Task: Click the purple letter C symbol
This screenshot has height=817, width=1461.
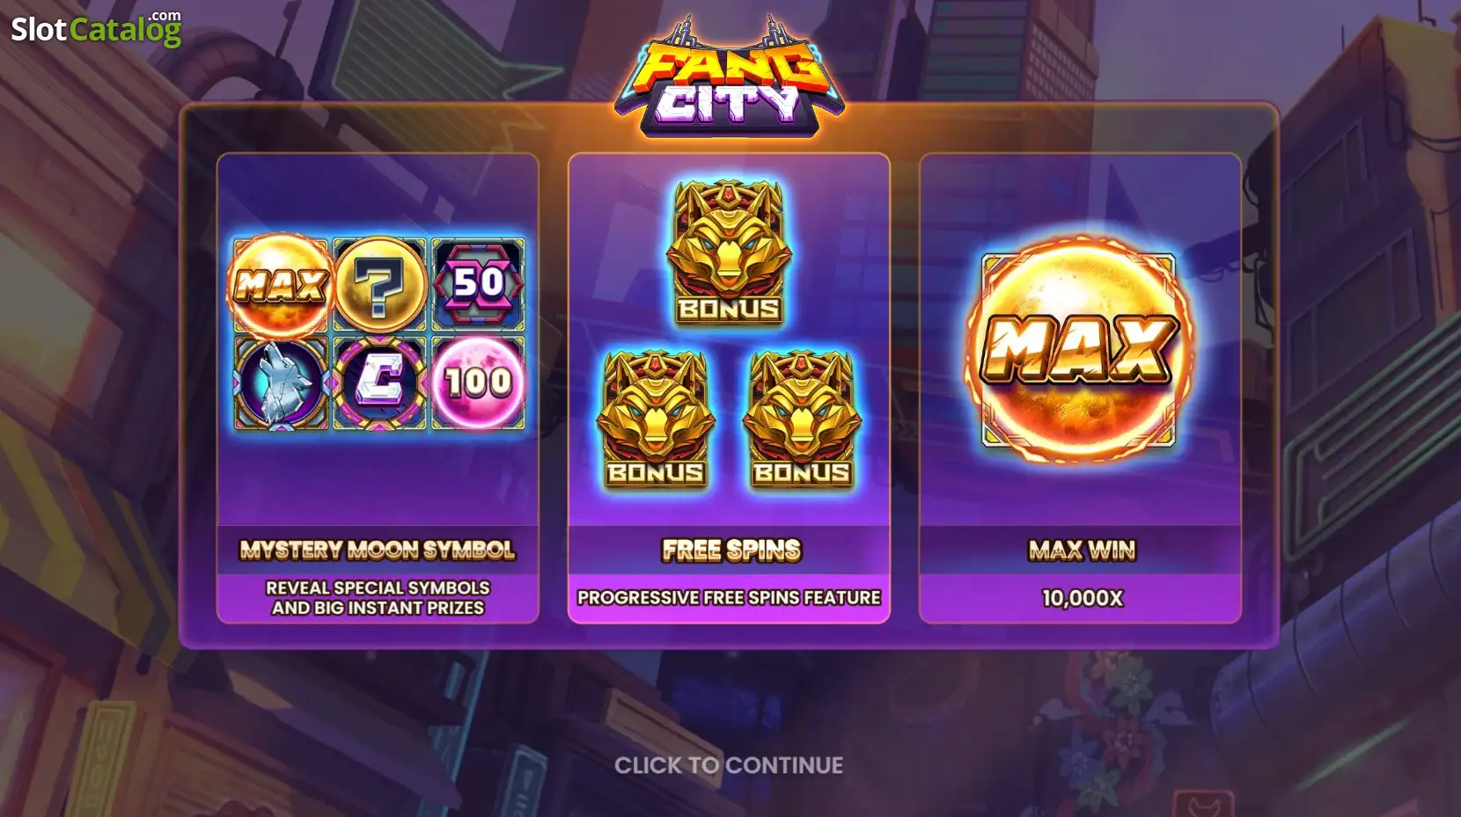Action: tap(379, 383)
